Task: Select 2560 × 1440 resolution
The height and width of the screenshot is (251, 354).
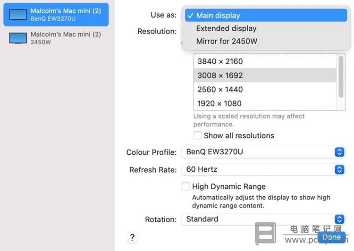Action: pos(265,89)
